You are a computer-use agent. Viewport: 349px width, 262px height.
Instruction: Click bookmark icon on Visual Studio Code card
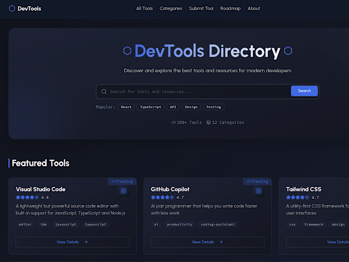click(x=124, y=191)
